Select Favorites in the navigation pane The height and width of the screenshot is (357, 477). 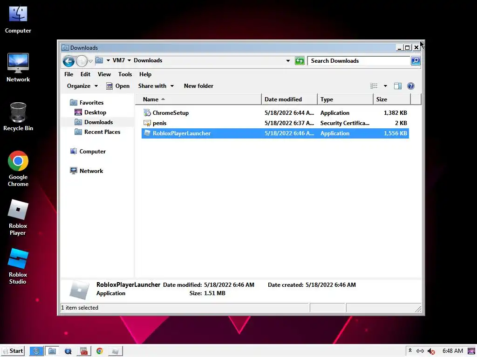point(87,103)
